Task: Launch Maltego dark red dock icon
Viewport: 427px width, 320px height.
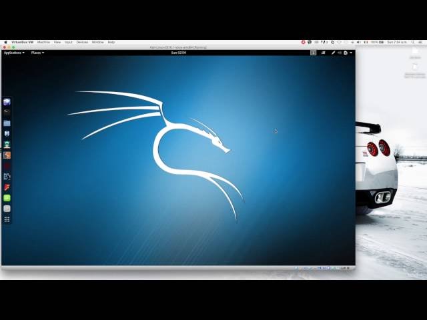Action: coord(7,166)
